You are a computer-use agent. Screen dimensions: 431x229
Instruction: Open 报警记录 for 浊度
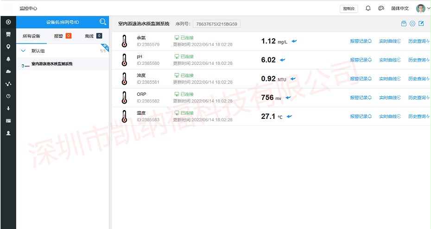pyautogui.click(x=361, y=79)
